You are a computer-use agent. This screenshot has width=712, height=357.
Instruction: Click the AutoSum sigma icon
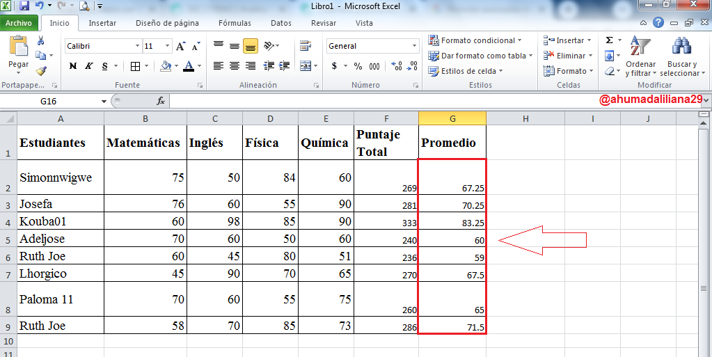click(x=610, y=40)
